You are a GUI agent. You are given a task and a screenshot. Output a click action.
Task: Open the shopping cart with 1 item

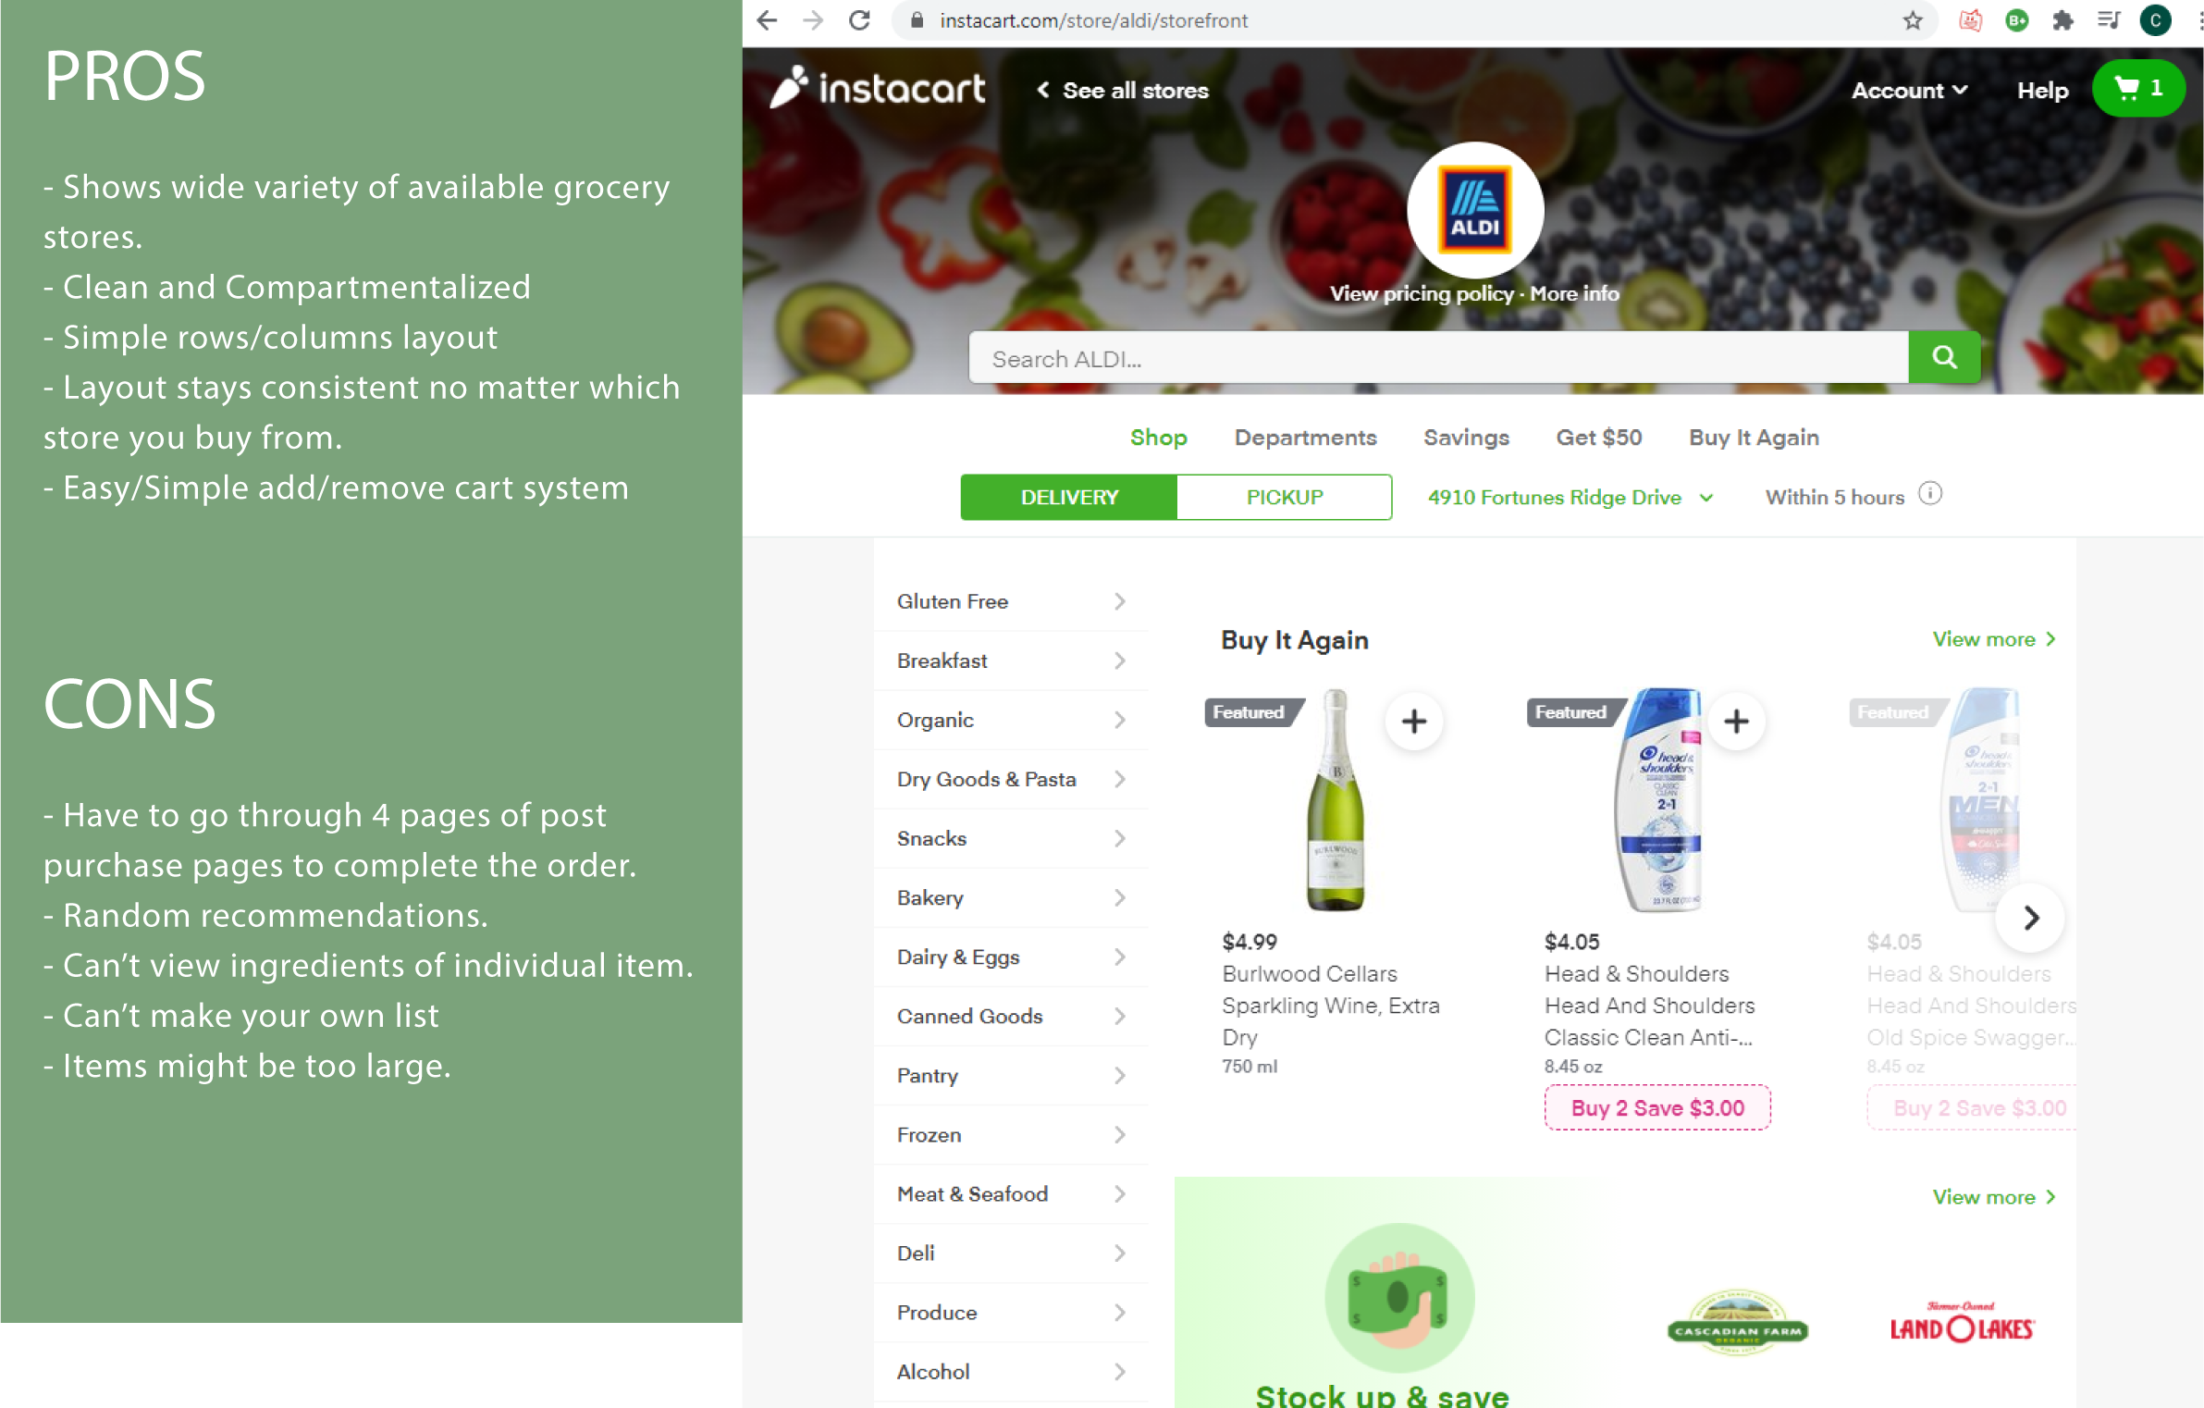coord(2137,89)
